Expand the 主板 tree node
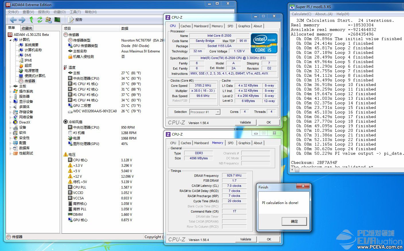The width and height of the screenshot is (404, 251). (11, 86)
